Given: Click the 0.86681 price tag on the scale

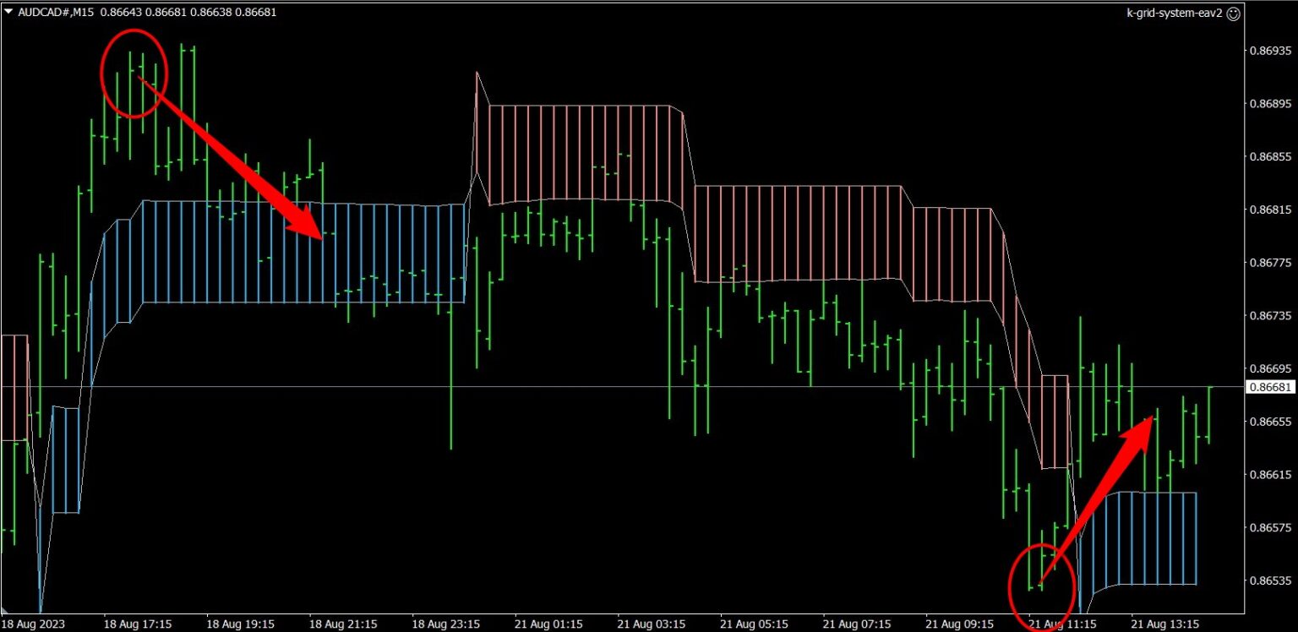Looking at the screenshot, I should coord(1269,385).
